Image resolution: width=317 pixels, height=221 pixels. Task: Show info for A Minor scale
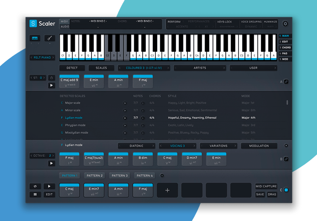pyautogui.click(x=143, y=110)
